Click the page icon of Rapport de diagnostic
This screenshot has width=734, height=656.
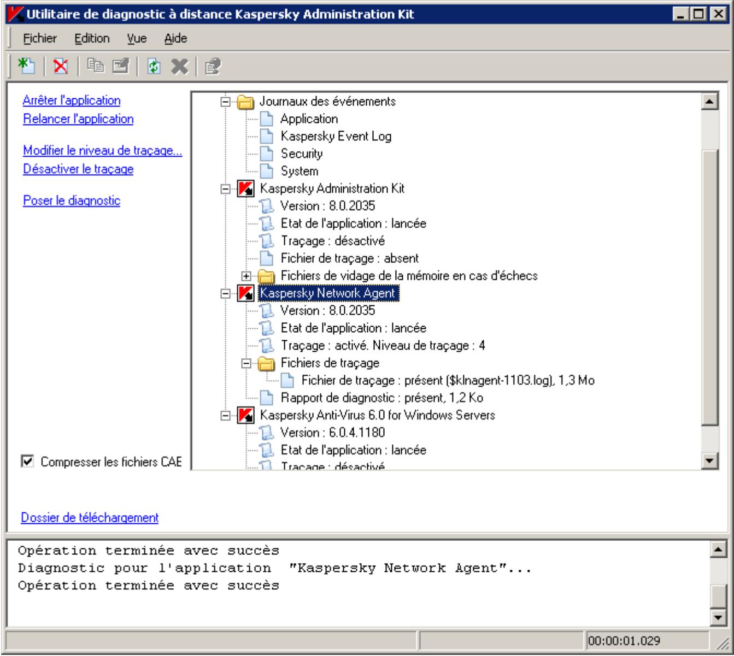[x=266, y=398]
